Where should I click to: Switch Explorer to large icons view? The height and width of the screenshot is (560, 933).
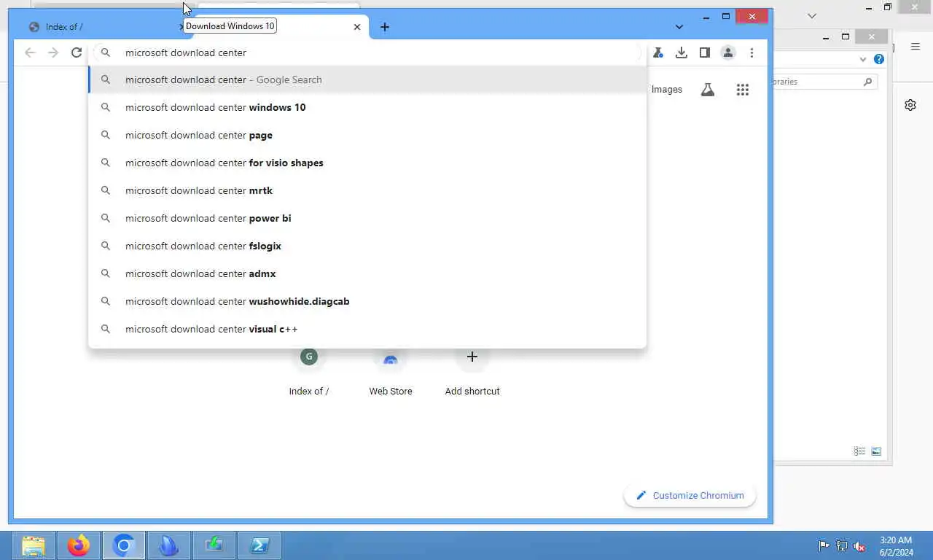[x=876, y=451]
